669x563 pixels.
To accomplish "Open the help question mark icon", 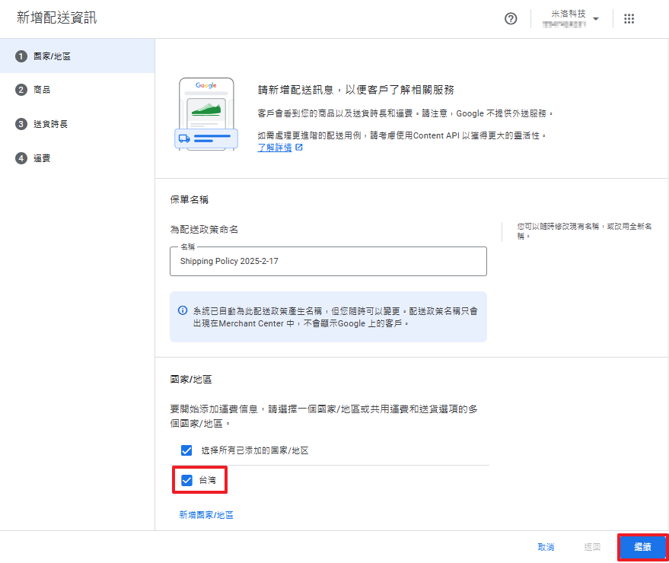I will [511, 19].
